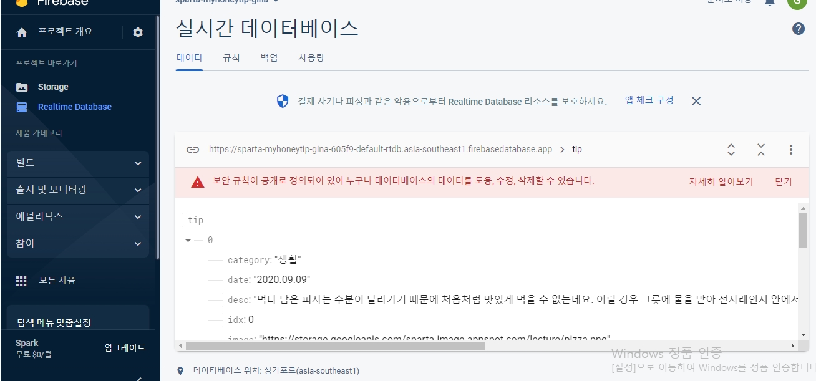The image size is (816, 381).
Task: Click the database location pin icon
Action: 181,371
